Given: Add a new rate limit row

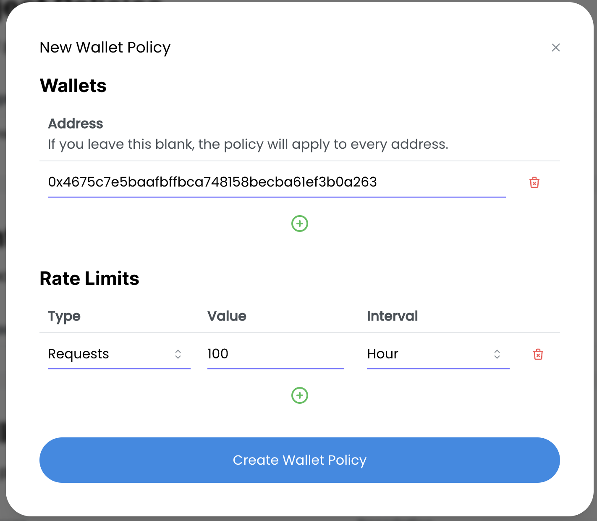Looking at the screenshot, I should coord(300,395).
